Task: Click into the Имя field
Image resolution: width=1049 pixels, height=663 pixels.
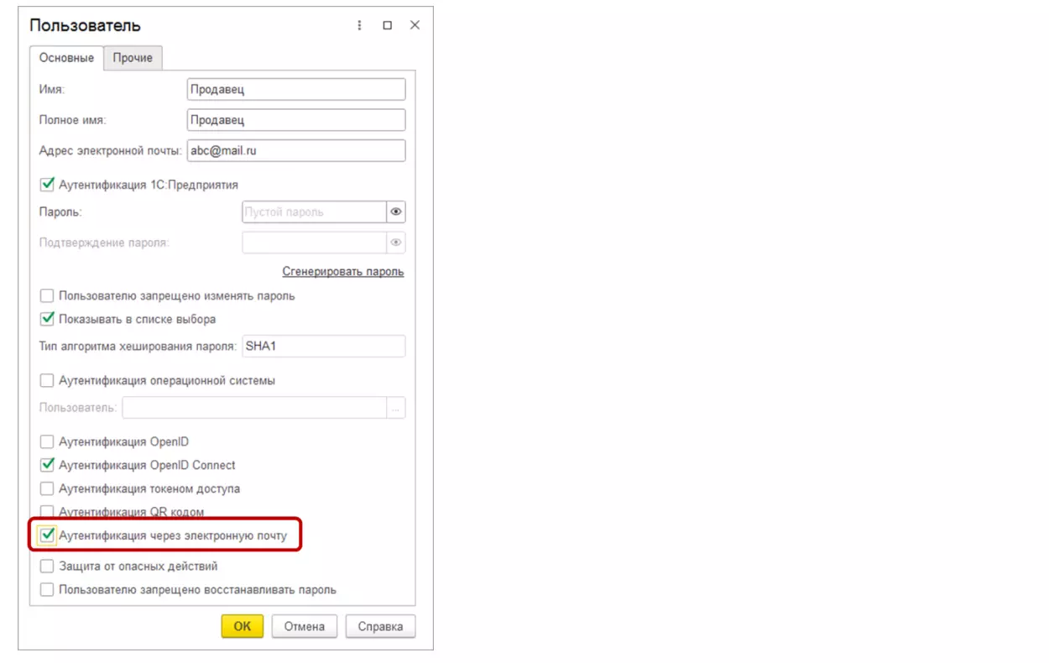Action: pos(296,89)
